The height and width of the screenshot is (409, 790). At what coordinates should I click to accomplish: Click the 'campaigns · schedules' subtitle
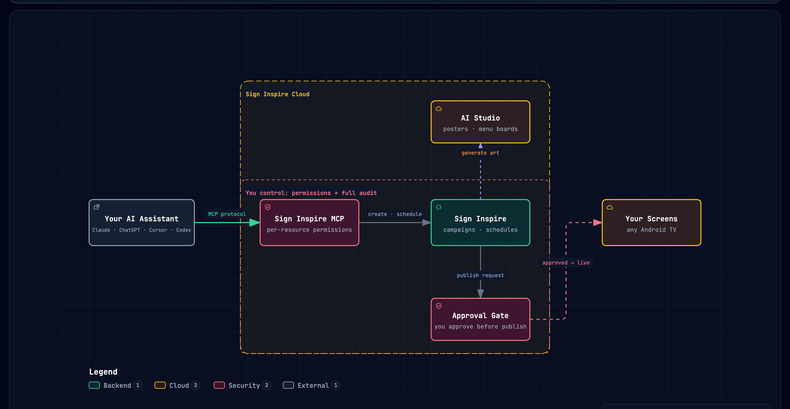pos(480,230)
